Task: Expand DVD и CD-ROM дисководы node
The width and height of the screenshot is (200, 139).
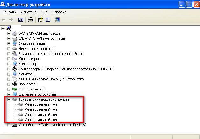Action: click(9, 33)
